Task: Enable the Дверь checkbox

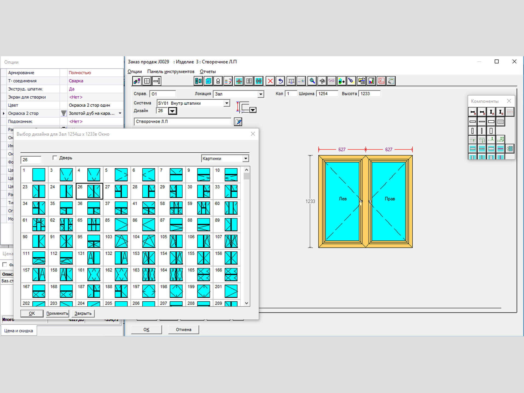Action: (x=55, y=158)
